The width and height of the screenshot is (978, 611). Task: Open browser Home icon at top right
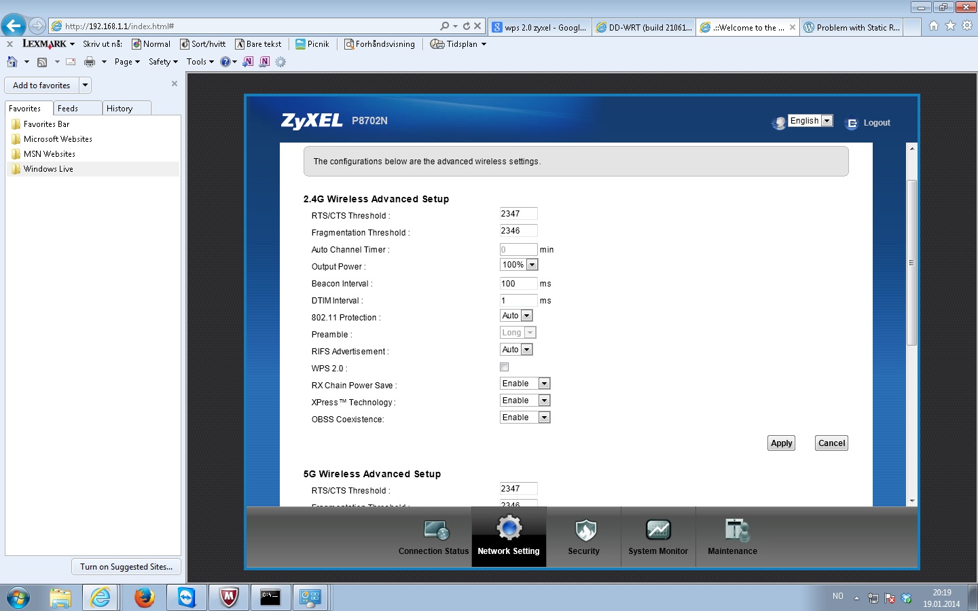click(934, 26)
